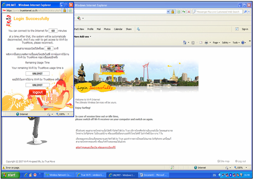Open the Page menu dropdown
This screenshot has height=179, width=253.
pos(216,43)
